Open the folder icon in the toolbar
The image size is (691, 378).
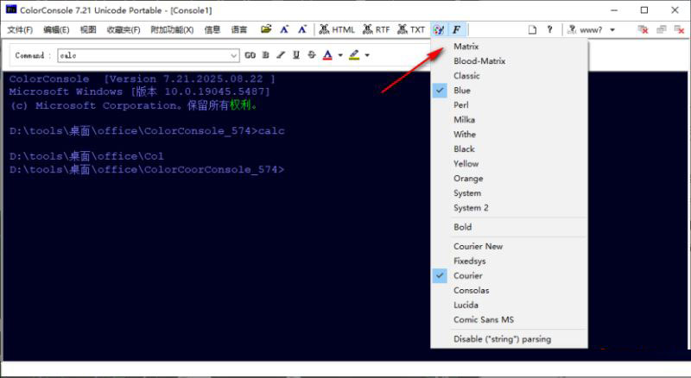[x=266, y=29]
